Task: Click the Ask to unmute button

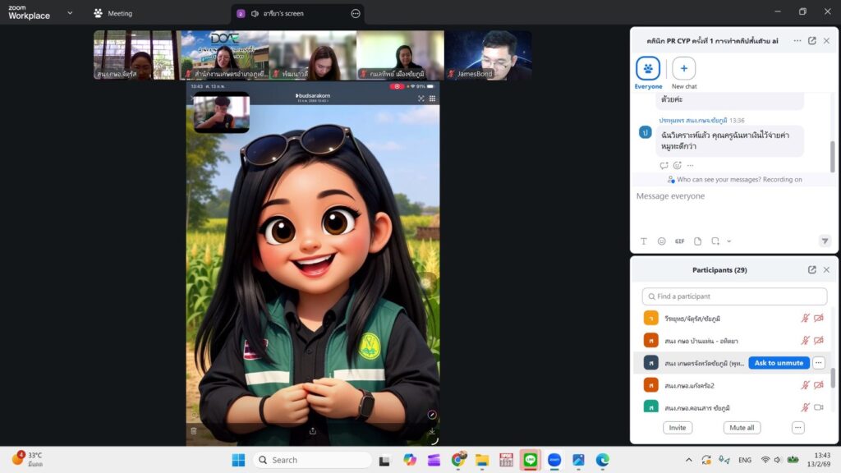Action: coord(778,363)
